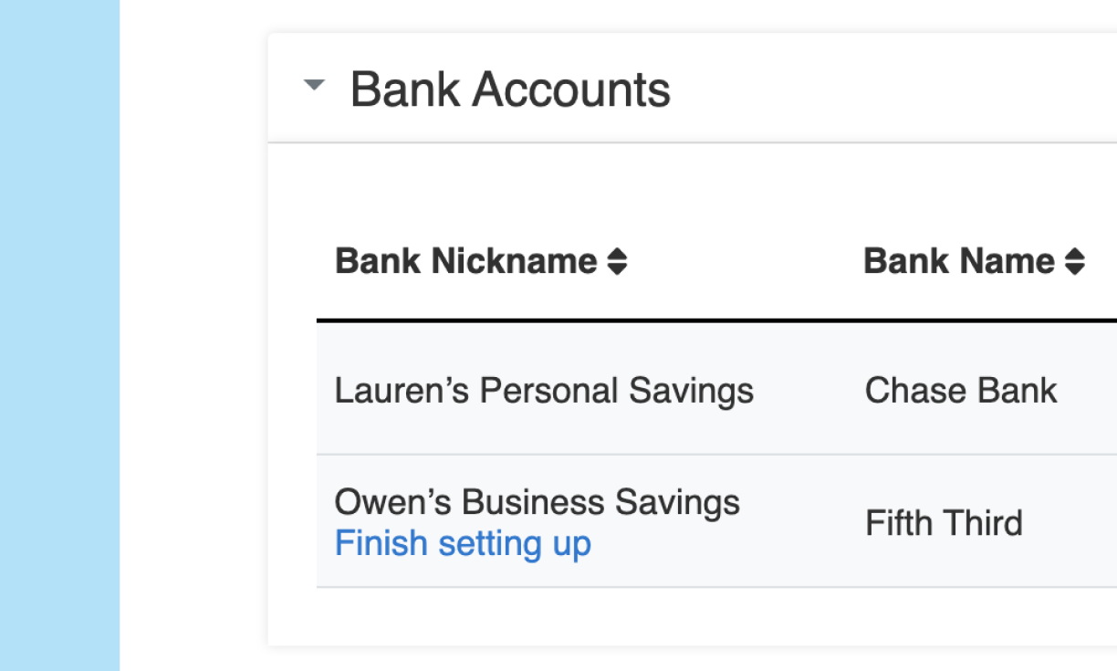Click the up arrow of Bank Nickname sort
Image resolution: width=1117 pixels, height=671 pixels.
point(618,255)
